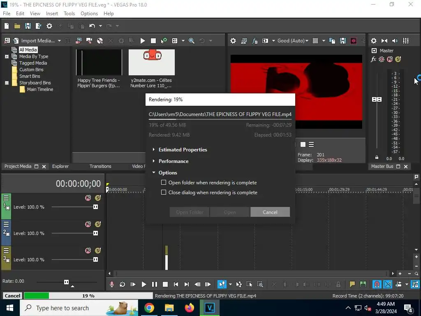Click the Save project icon

point(28,26)
